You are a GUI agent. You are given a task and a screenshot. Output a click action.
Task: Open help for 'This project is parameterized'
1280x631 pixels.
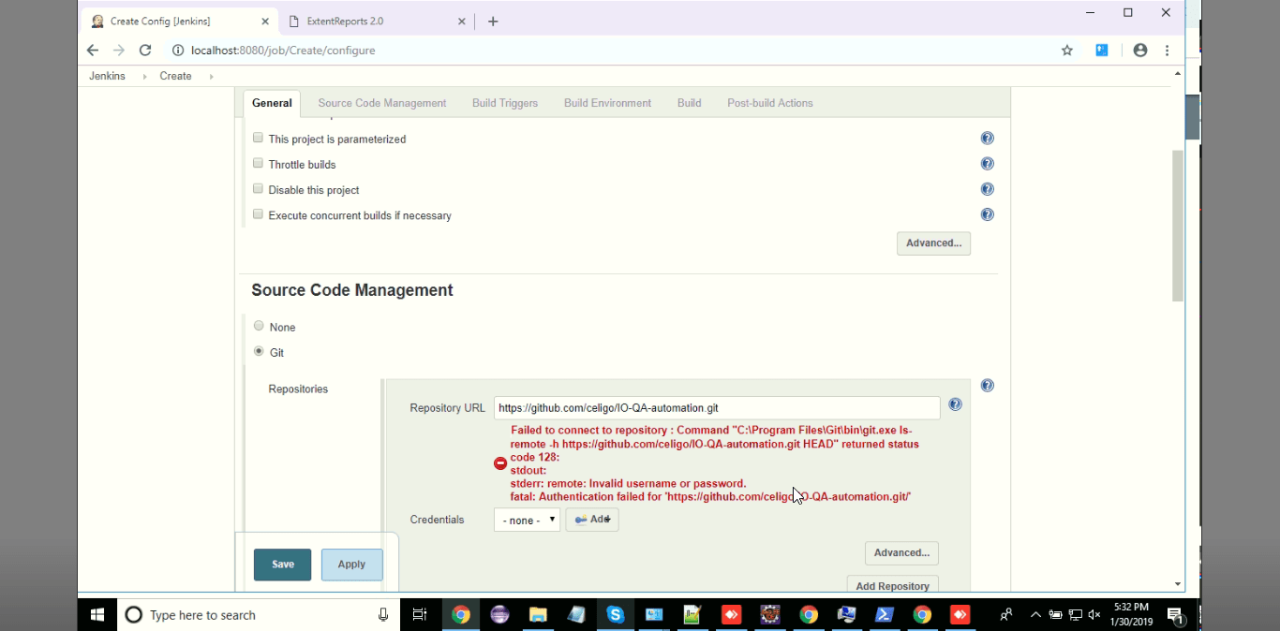point(987,139)
